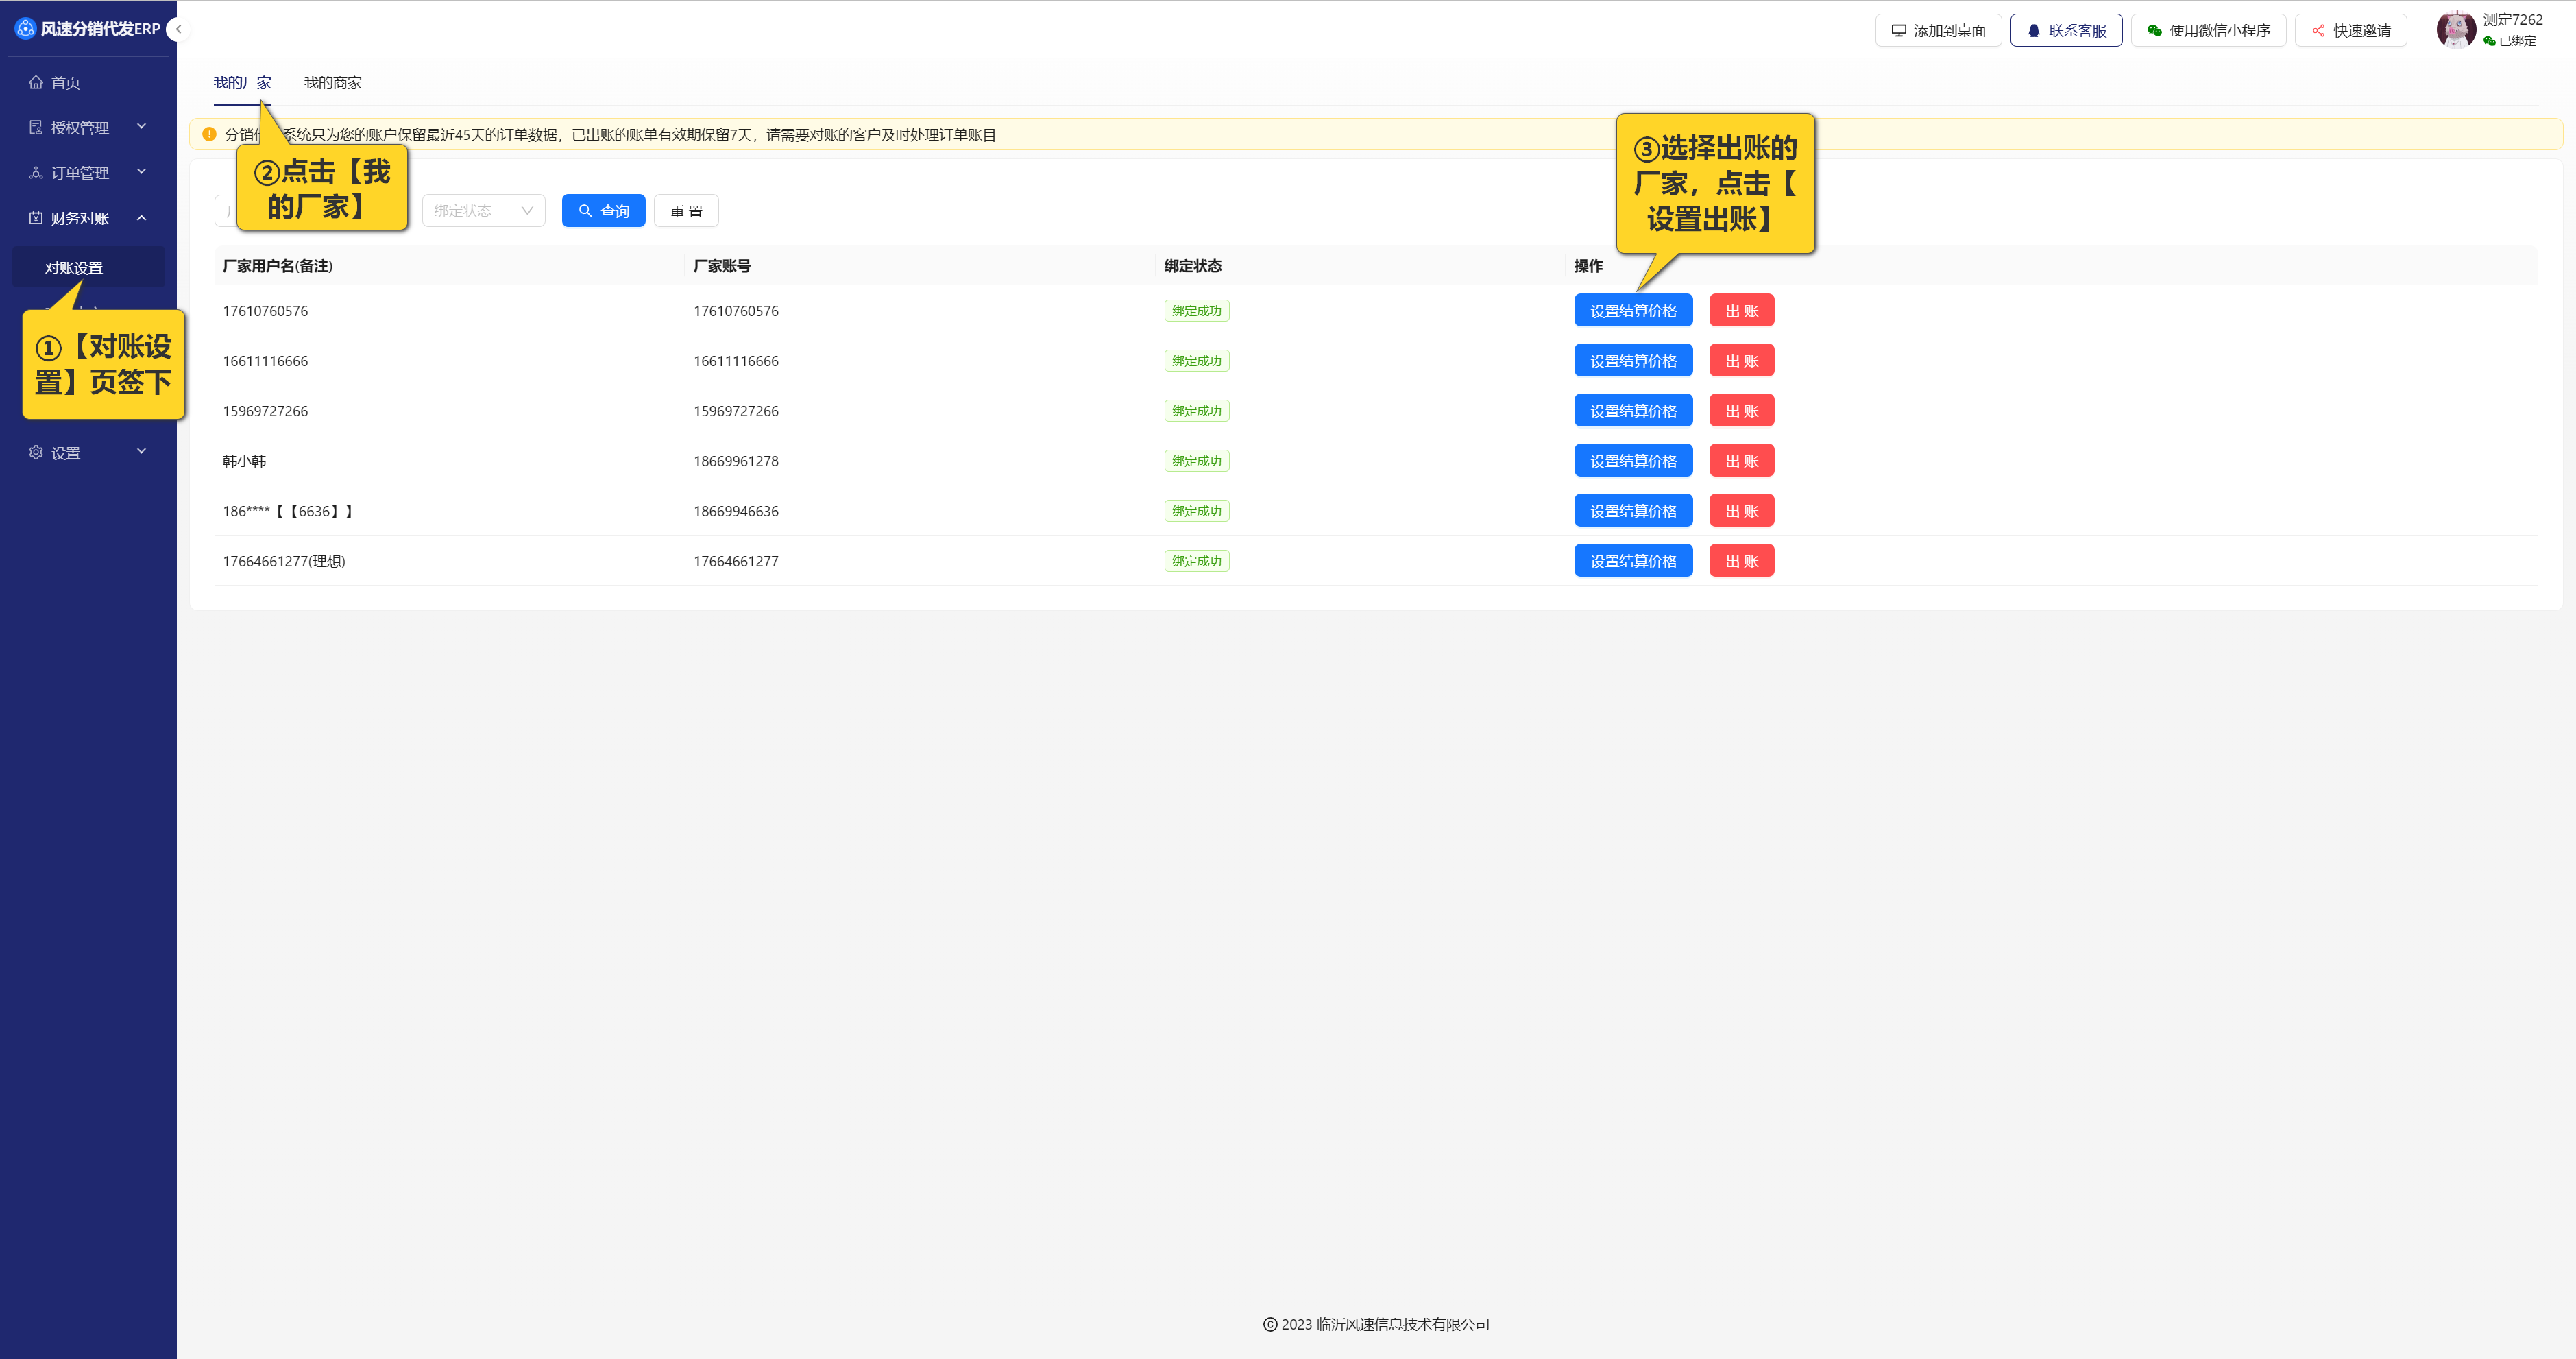This screenshot has height=1359, width=2576.
Task: Click 联系客服 bell button
Action: point(2066,31)
